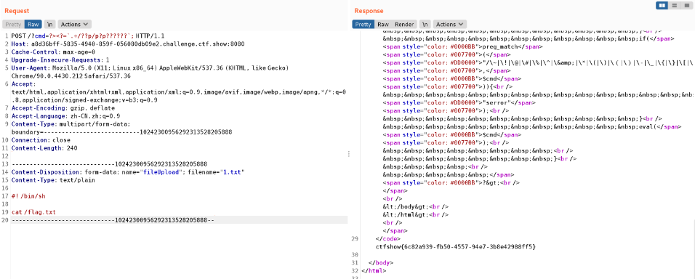Switch Request view to Pretty tab
The width and height of the screenshot is (695, 279).
click(13, 25)
